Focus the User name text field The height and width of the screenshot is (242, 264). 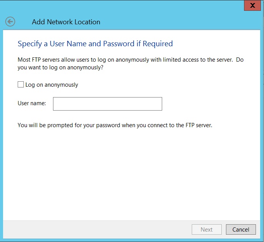[108, 104]
